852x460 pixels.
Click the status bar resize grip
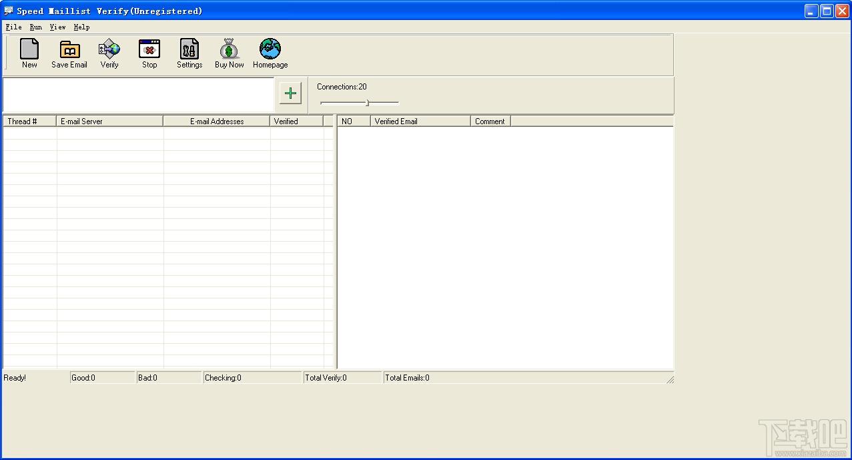point(670,379)
